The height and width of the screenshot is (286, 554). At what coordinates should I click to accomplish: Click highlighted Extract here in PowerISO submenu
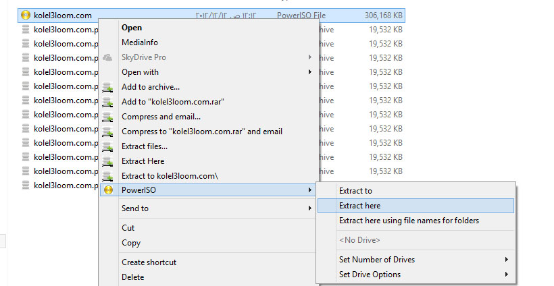[416, 206]
